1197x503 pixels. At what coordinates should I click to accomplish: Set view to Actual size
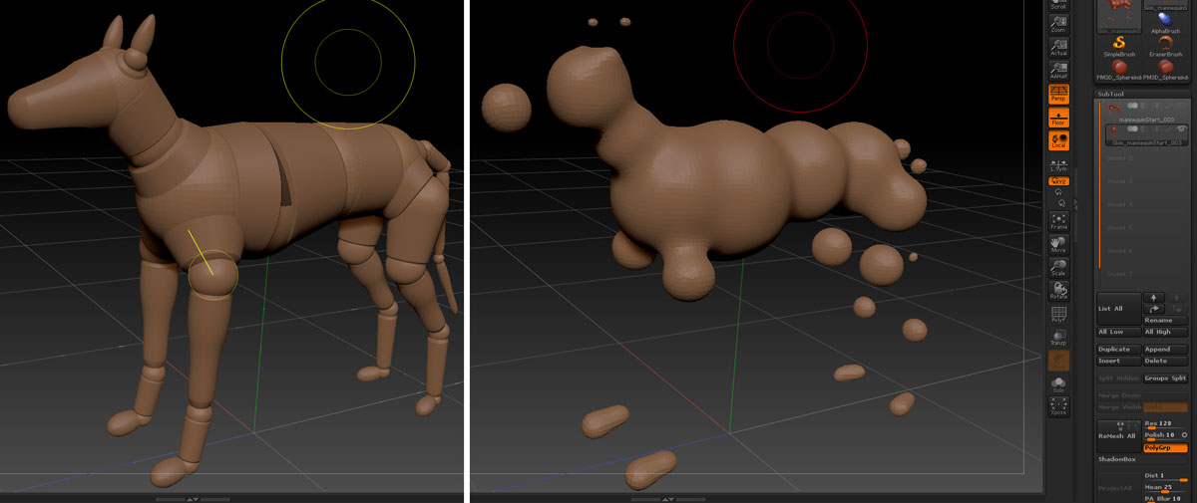1058,47
